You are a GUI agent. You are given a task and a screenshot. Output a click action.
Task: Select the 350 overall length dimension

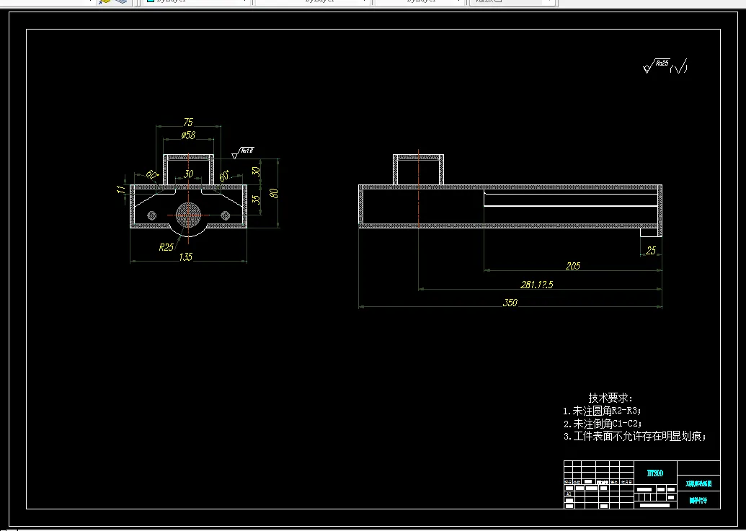[510, 303]
